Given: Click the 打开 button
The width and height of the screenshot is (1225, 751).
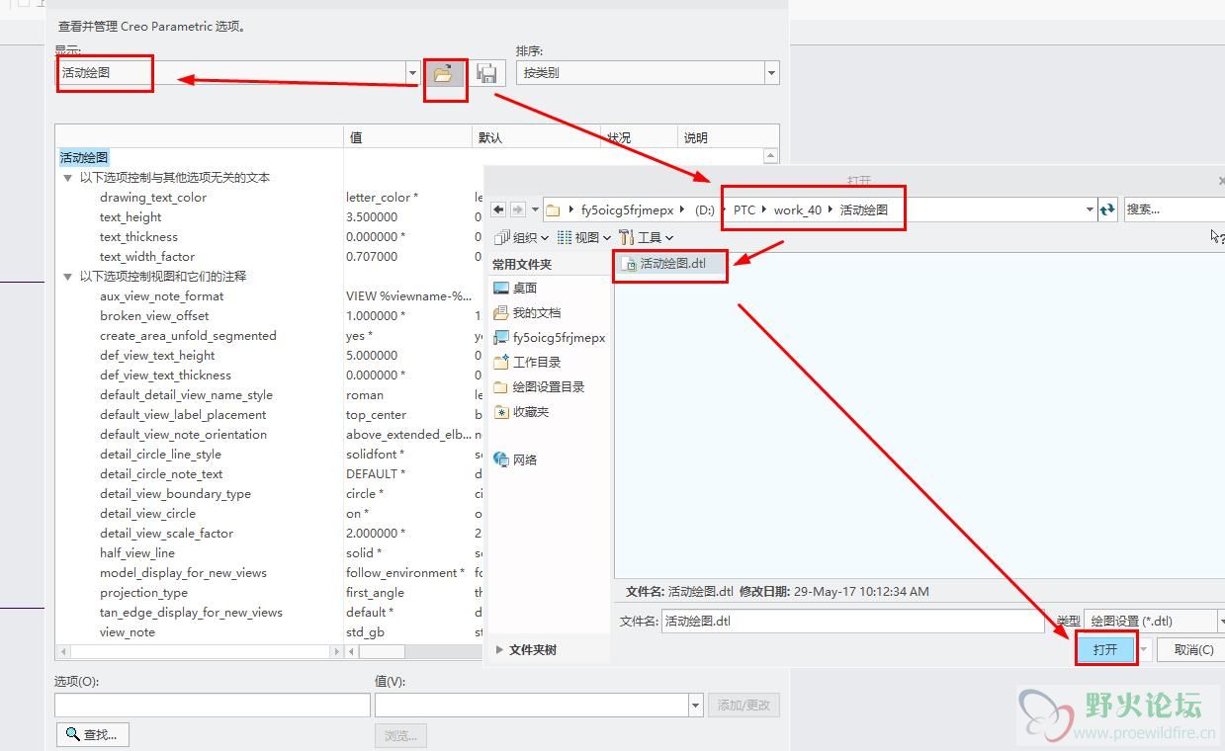Looking at the screenshot, I should click(x=1105, y=649).
